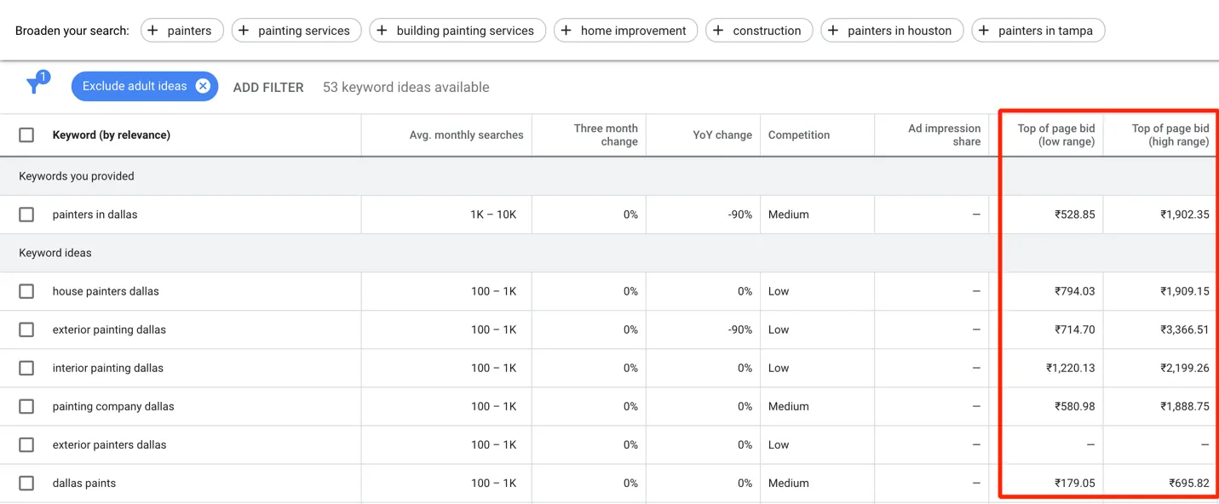Add 'painters in tampa' suggestion chip
The image size is (1219, 504).
pyautogui.click(x=1038, y=31)
